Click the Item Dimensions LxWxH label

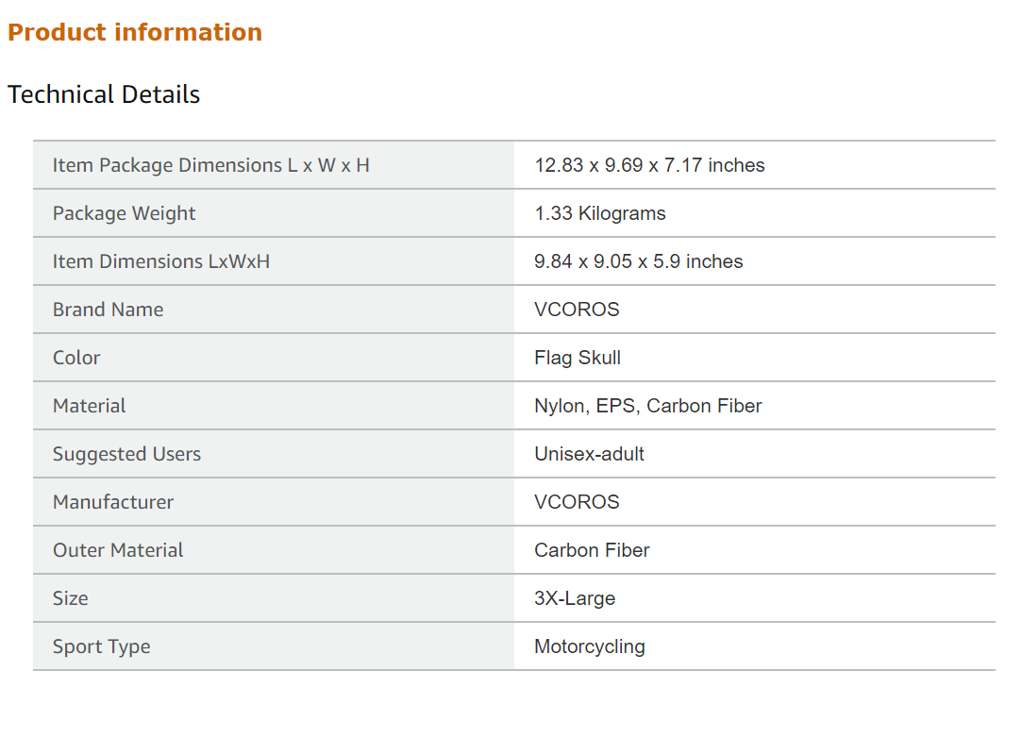coord(161,261)
